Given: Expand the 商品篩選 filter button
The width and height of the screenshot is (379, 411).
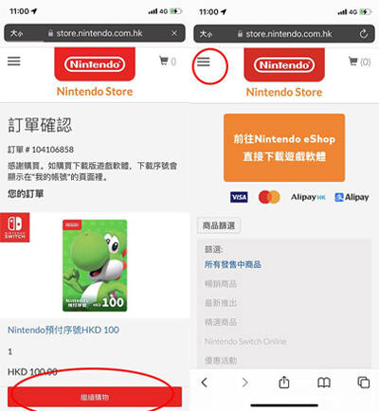Looking at the screenshot, I should pyautogui.click(x=219, y=225).
